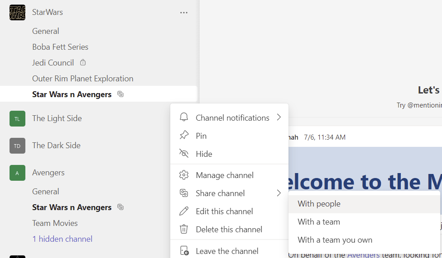The height and width of the screenshot is (258, 442).
Task: Choose With a team sharing option
Action: (319, 222)
